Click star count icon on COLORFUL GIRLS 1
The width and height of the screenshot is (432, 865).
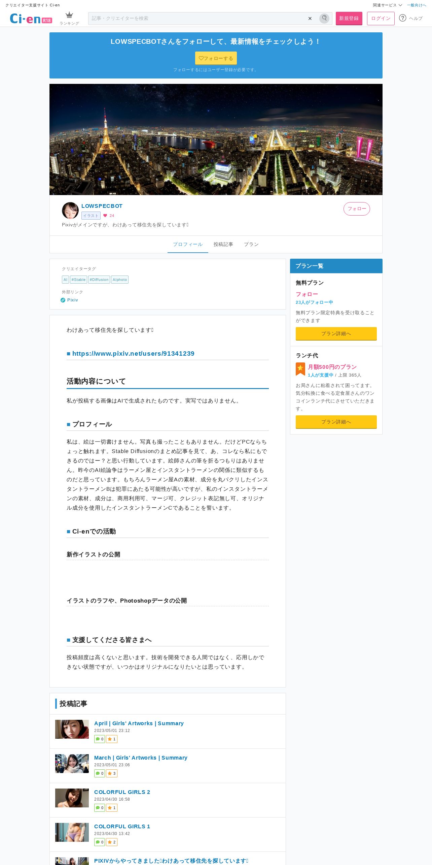point(112,842)
